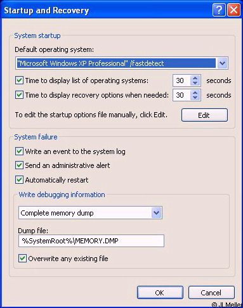Toggle Time to display recovery options checkbox
The height and width of the screenshot is (308, 243).
click(x=19, y=95)
